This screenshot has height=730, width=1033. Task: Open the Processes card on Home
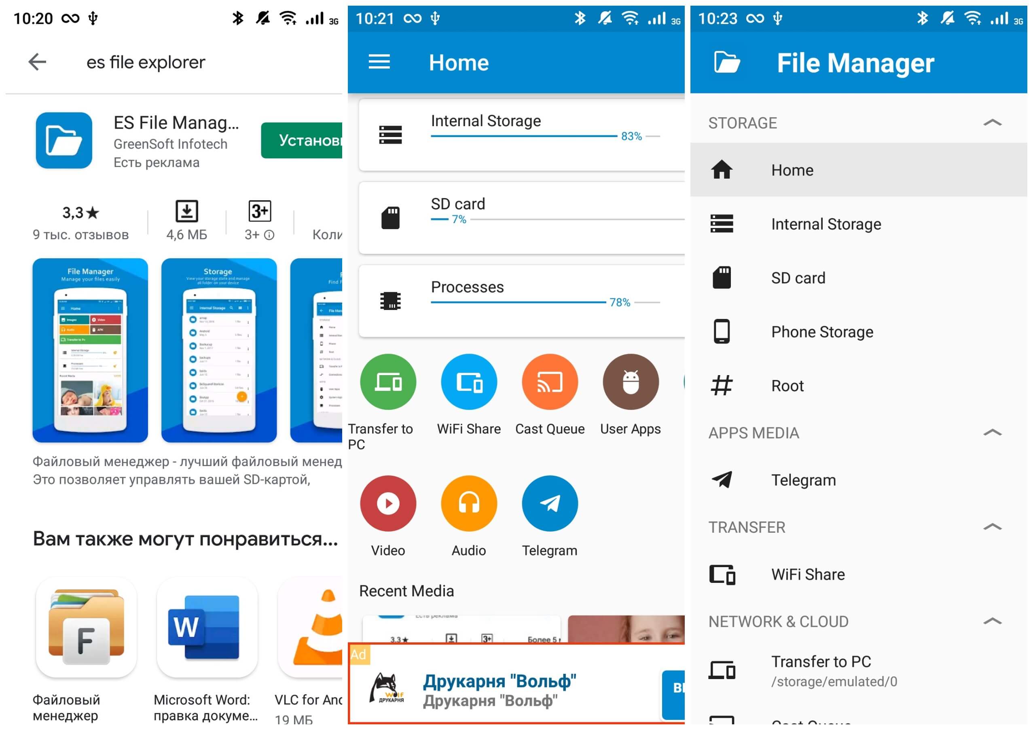click(522, 301)
